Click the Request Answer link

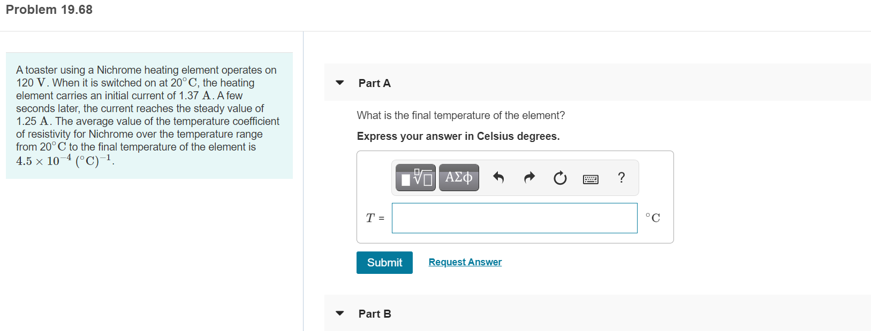tap(465, 262)
